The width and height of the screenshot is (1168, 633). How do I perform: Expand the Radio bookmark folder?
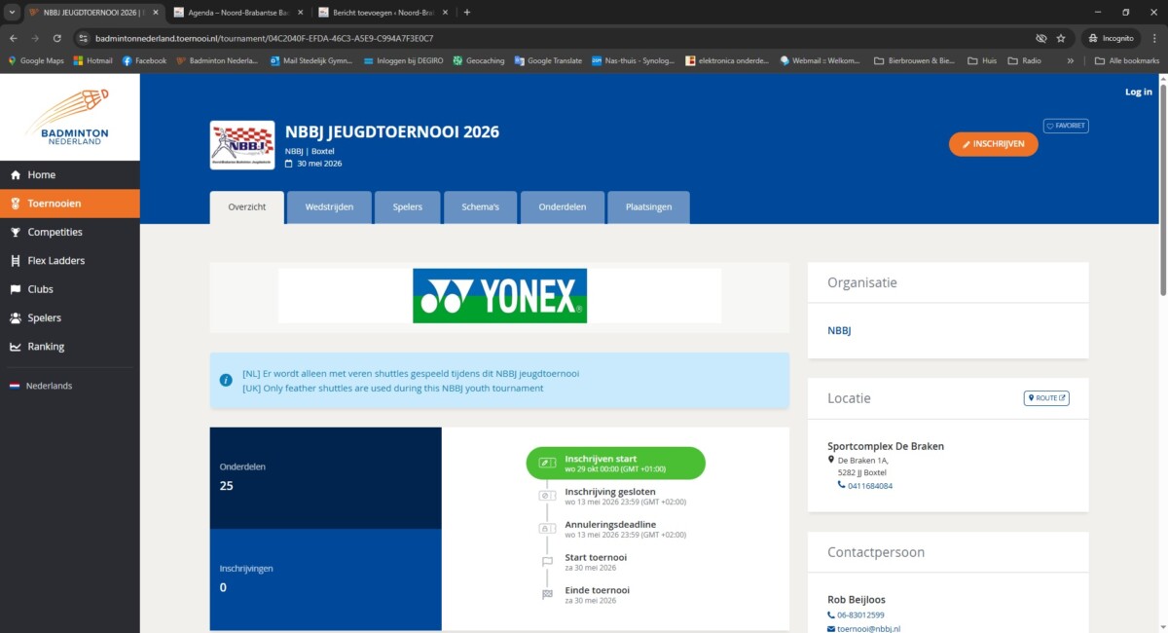click(1025, 60)
